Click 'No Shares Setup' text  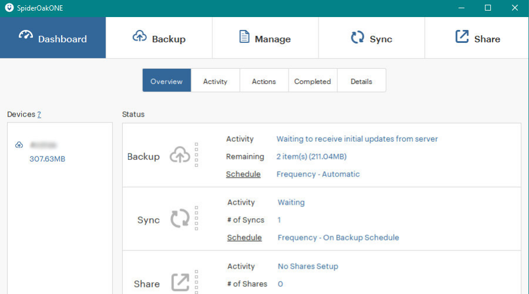click(x=307, y=266)
